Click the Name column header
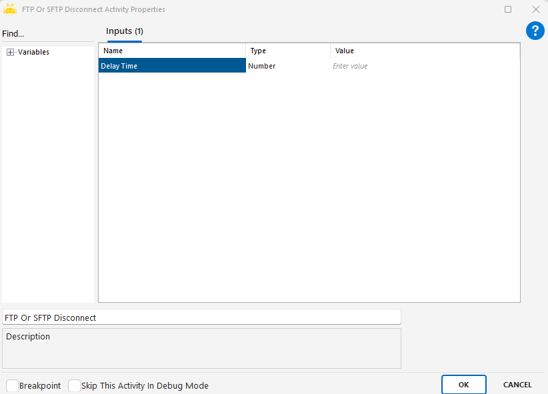 point(172,51)
